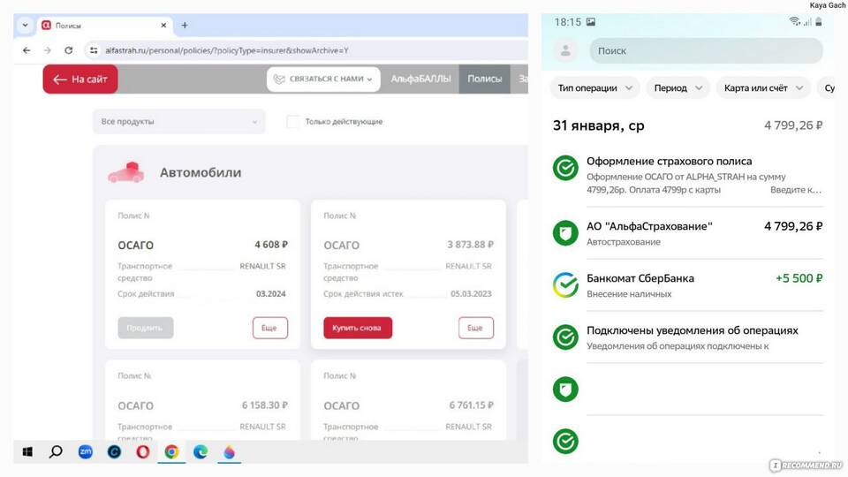848x477 pixels.
Task: Reload the page with the refresh icon
Action: 69,50
